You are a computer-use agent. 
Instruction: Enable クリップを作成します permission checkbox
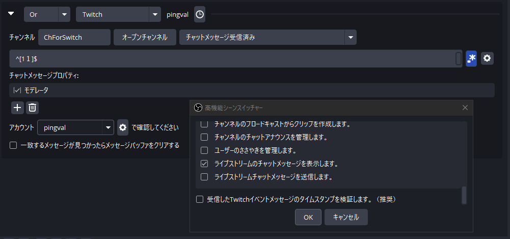(204, 124)
